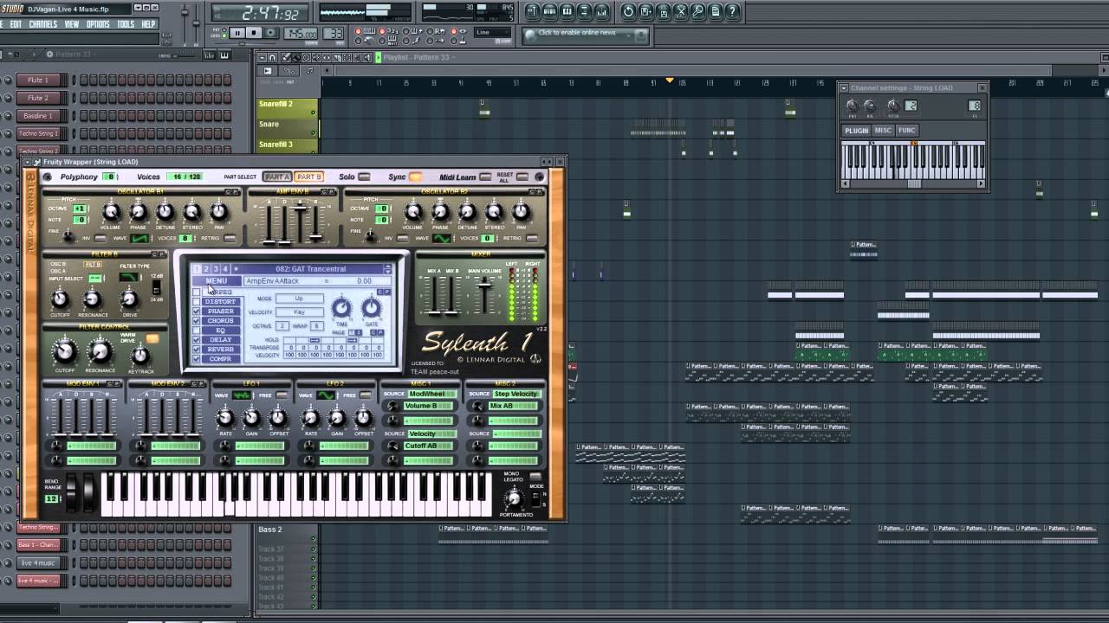Select the Flute 2 channel button
Image resolution: width=1109 pixels, height=623 pixels.
click(38, 98)
